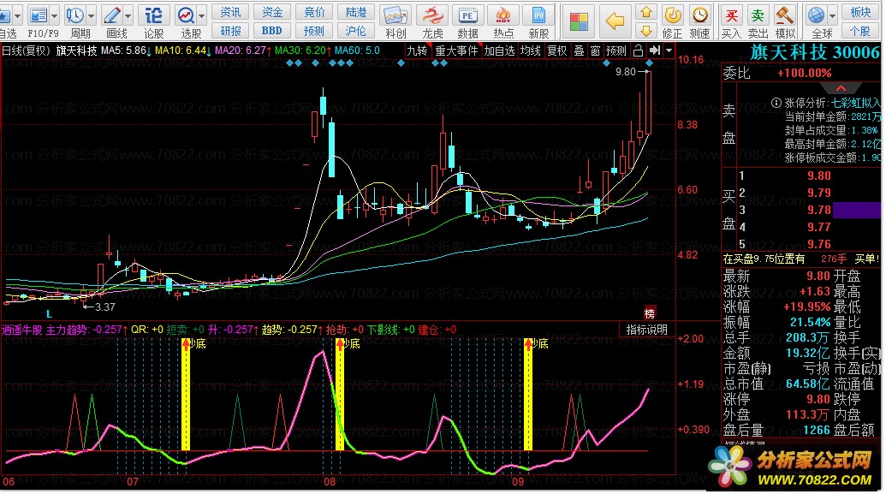Click the 旗天科技 stock title header
The width and height of the screenshot is (886, 494).
pos(814,52)
